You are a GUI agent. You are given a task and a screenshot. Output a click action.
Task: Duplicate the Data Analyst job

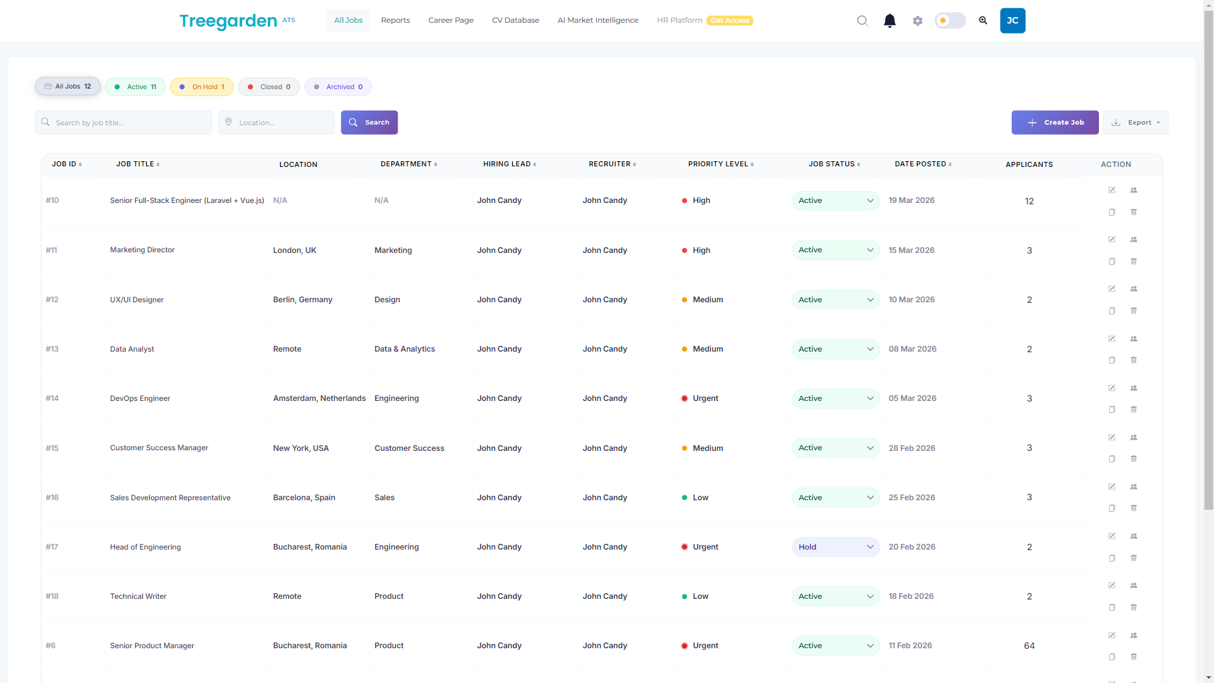click(1112, 360)
